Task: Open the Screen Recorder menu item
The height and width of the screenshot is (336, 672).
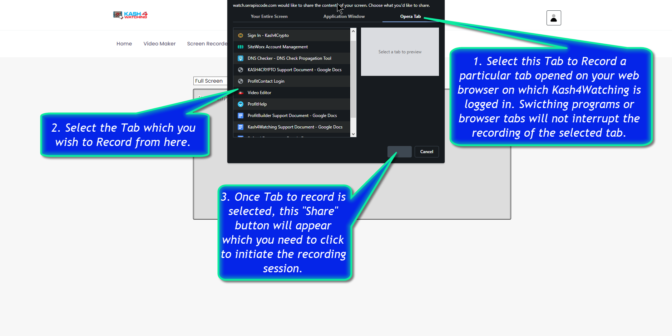Action: click(207, 44)
